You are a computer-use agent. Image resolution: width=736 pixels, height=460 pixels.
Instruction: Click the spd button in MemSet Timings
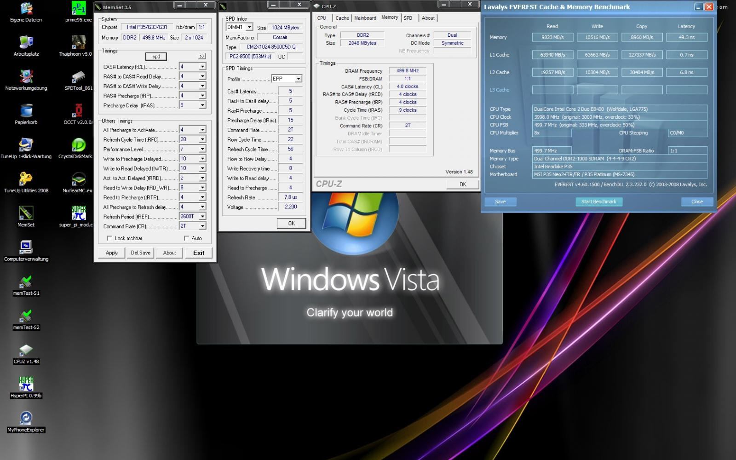coord(156,57)
